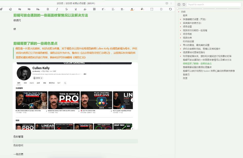
Task: Open the Hn heading level dropdown
Action: tap(38, 9)
